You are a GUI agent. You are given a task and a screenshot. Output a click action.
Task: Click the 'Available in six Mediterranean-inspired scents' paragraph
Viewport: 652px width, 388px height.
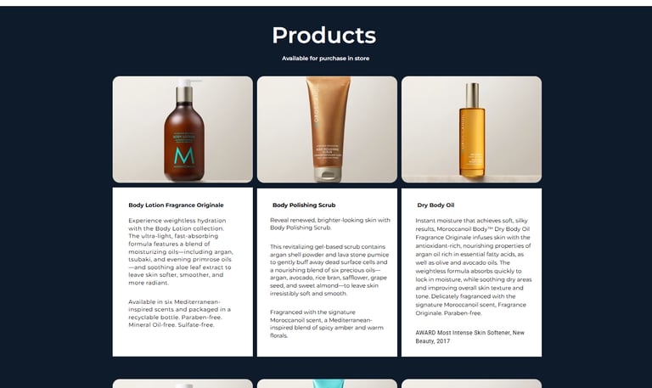click(x=180, y=313)
